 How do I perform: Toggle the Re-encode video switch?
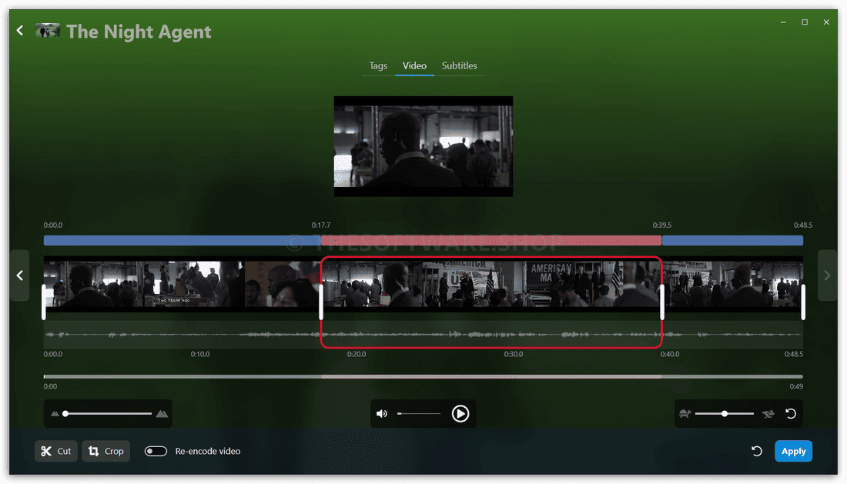[156, 451]
